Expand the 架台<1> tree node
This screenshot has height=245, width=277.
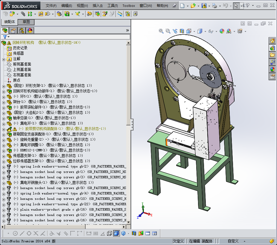click(4, 103)
